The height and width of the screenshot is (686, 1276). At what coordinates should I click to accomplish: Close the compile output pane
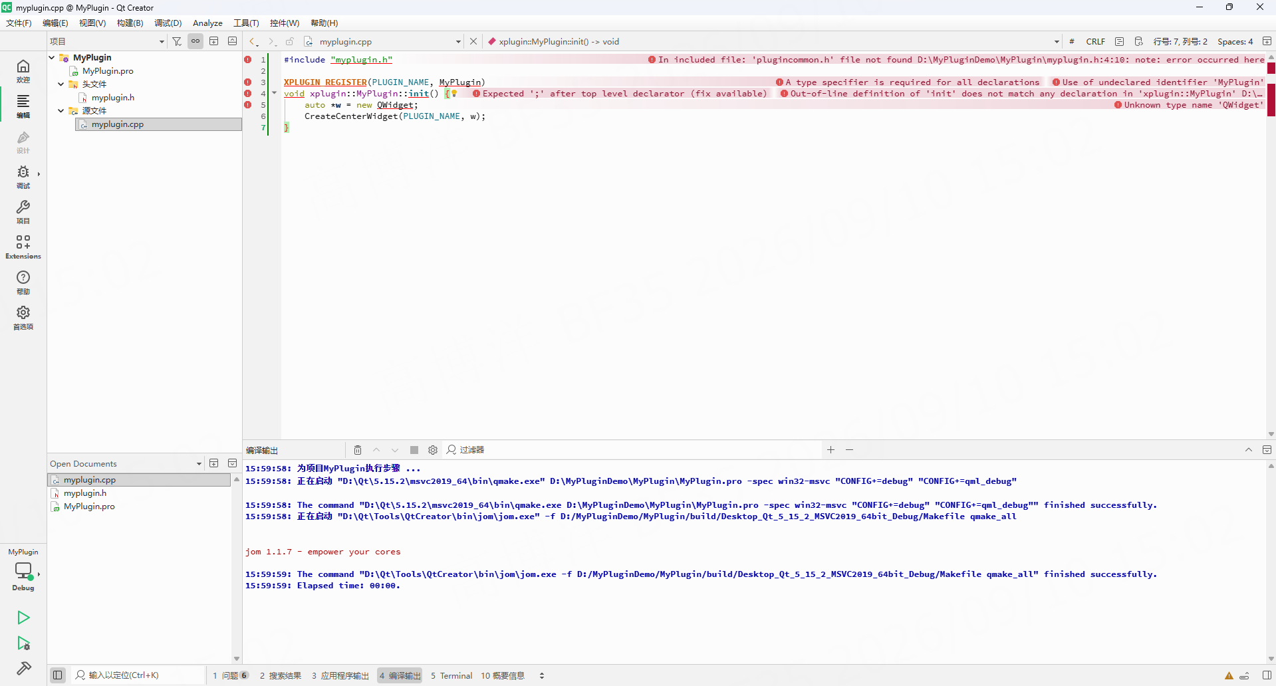(1267, 450)
